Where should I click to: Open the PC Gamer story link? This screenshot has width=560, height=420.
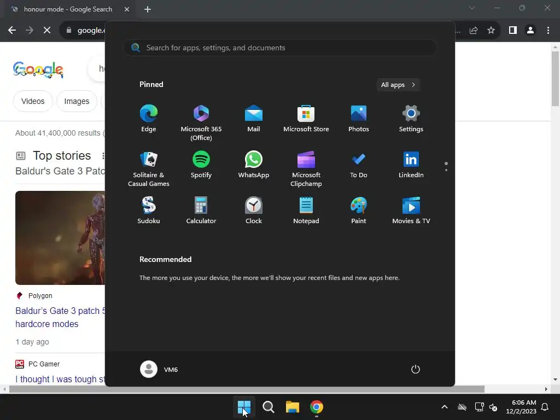coord(60,379)
